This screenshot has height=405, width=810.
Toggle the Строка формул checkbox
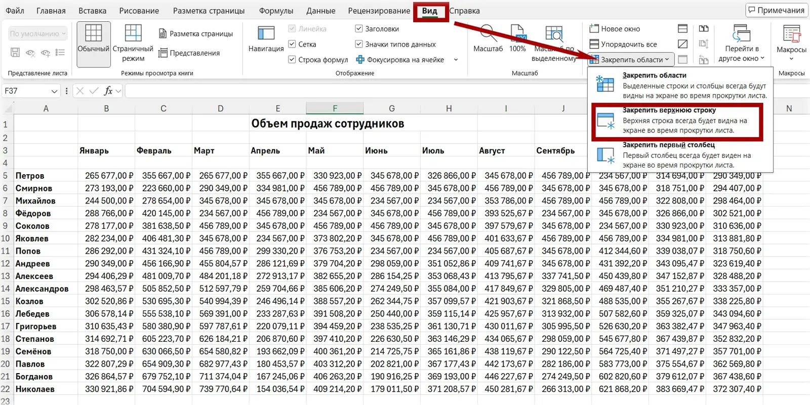292,59
